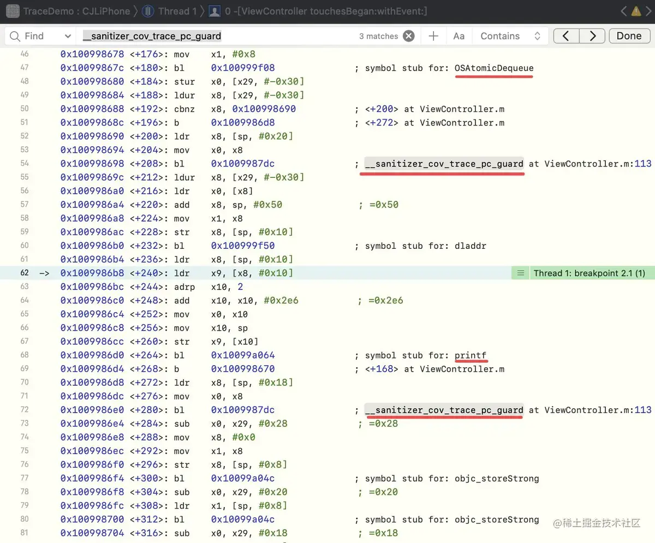Clear the find field with the X icon
Viewport: 655px width, 543px height.
[x=408, y=36]
